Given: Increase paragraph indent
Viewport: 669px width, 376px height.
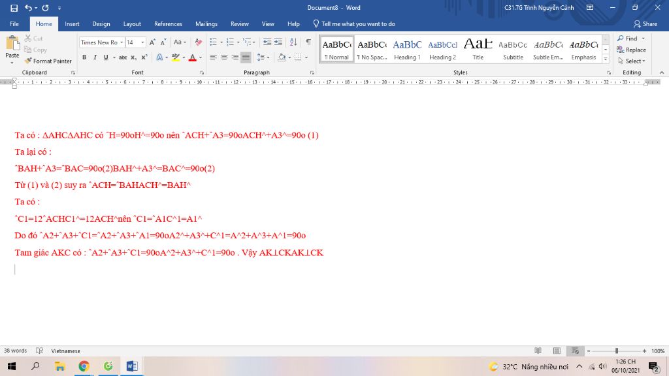Looking at the screenshot, I should click(278, 42).
